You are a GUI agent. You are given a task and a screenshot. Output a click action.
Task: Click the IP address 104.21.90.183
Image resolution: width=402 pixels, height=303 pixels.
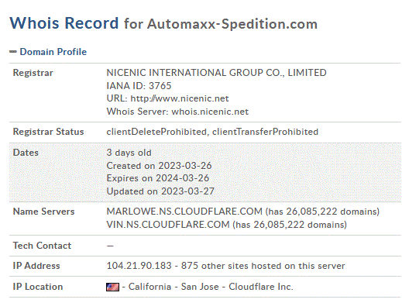pos(139,266)
